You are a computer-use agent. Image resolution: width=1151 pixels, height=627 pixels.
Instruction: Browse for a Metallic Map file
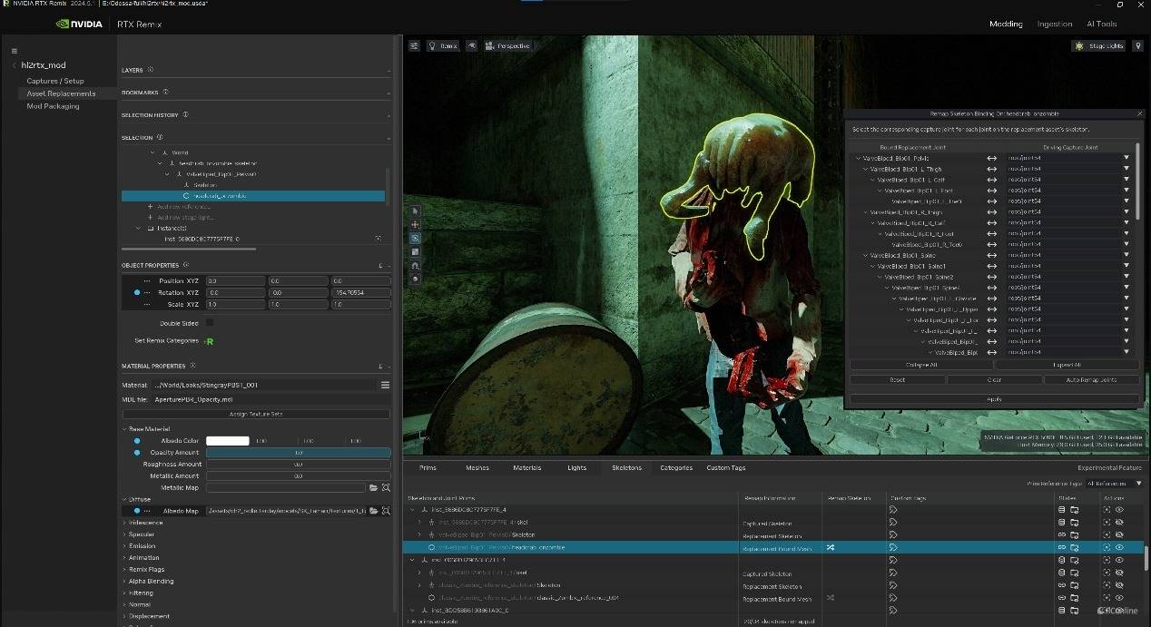point(373,488)
